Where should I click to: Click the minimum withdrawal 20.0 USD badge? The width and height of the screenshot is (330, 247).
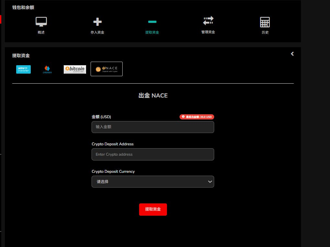coord(197,117)
